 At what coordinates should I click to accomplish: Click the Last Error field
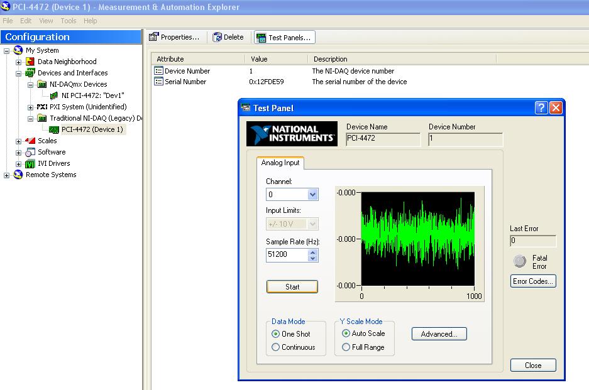click(533, 241)
